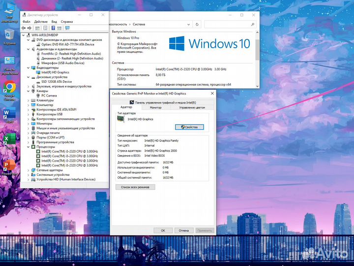The width and height of the screenshot is (354, 266).
Task: Click the Back arrow in Device Manager toolbar
Action: tap(24, 28)
